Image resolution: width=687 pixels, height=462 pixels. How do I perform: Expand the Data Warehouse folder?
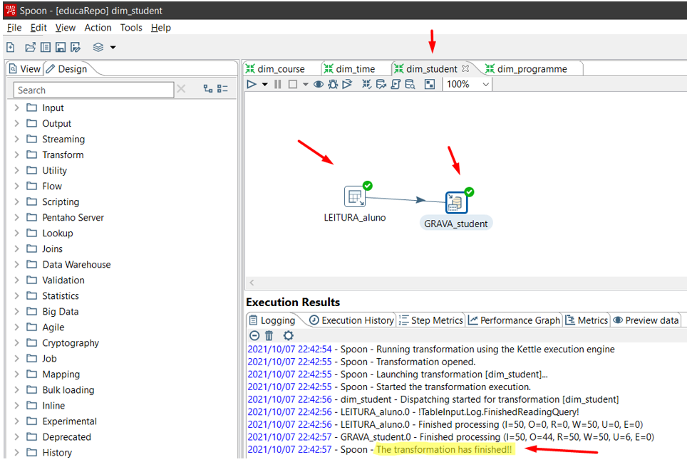coord(16,264)
